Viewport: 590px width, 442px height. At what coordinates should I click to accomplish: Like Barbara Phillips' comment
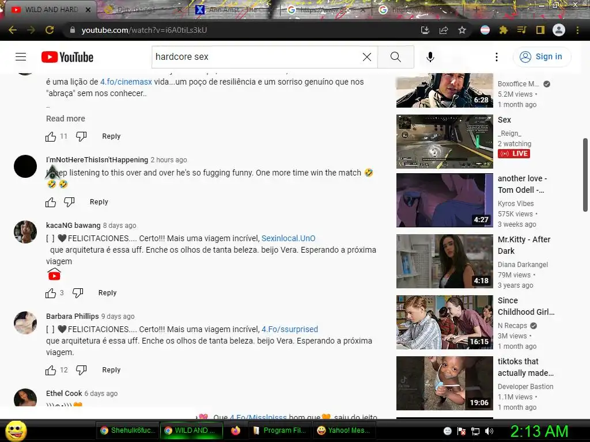[x=51, y=370]
